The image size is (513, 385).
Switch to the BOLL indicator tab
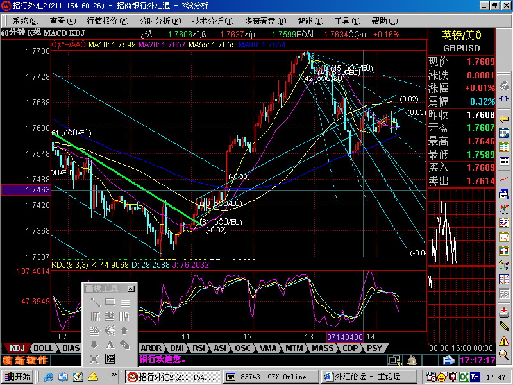[43, 348]
